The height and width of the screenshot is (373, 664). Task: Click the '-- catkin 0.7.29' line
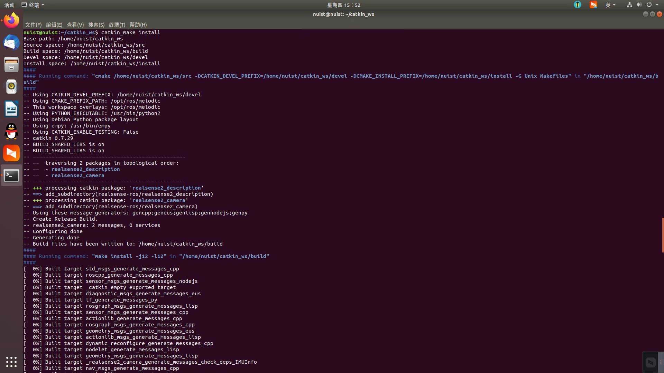tap(48, 138)
